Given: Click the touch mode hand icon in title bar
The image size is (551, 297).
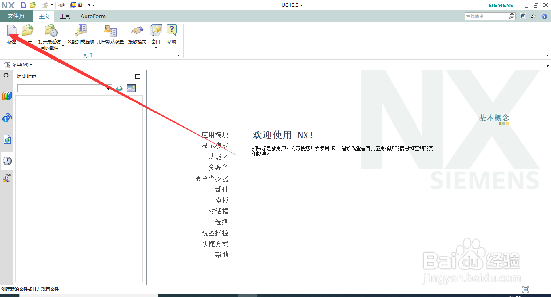Looking at the screenshot, I should (61, 5).
